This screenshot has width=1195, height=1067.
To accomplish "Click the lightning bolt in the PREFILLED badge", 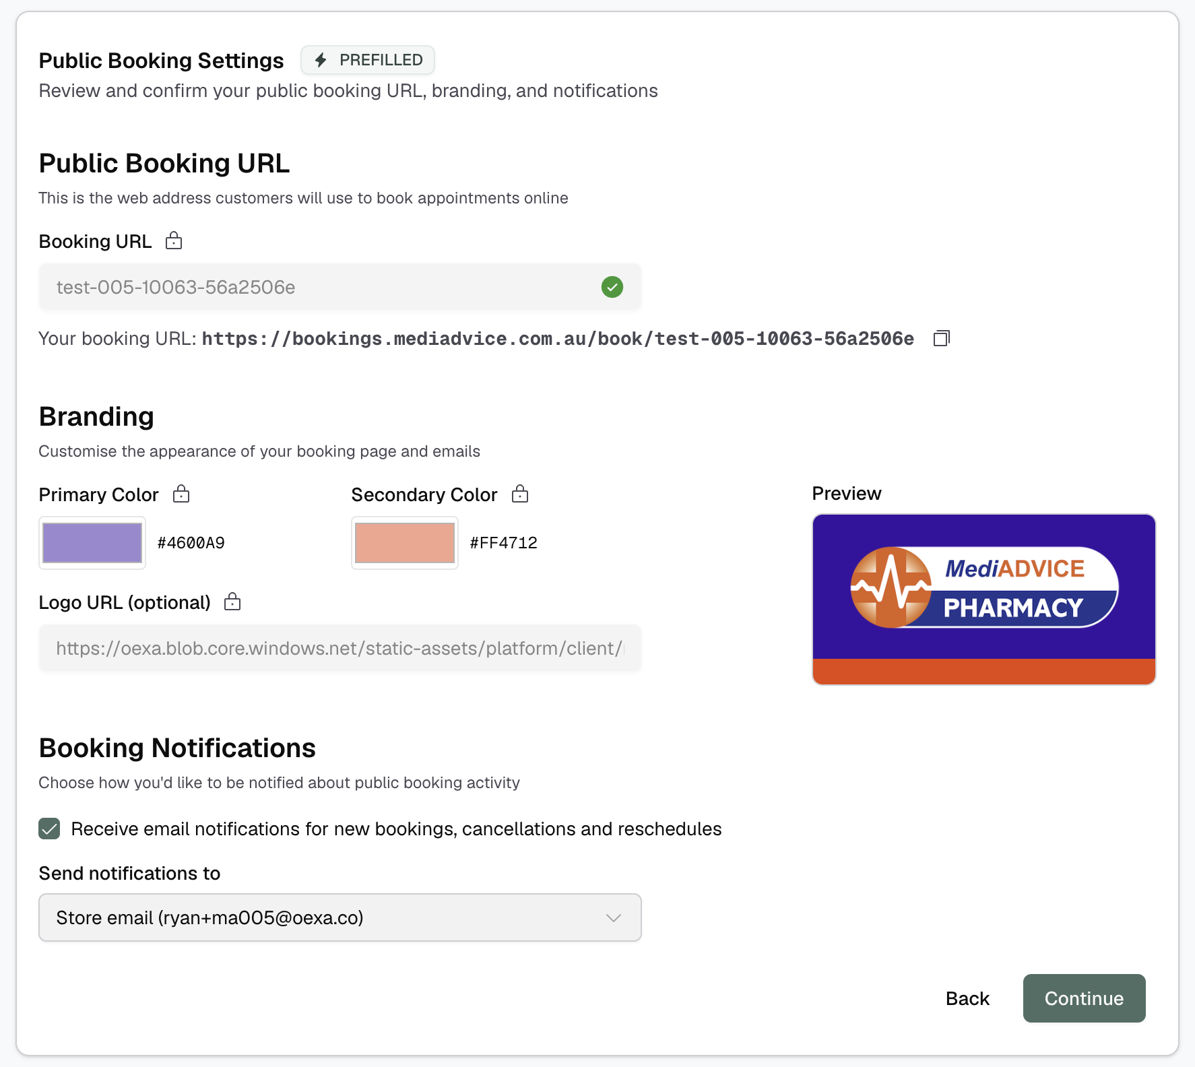I will click(321, 60).
